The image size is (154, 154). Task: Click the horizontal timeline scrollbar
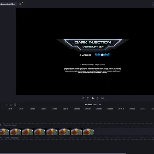[x=63, y=153]
